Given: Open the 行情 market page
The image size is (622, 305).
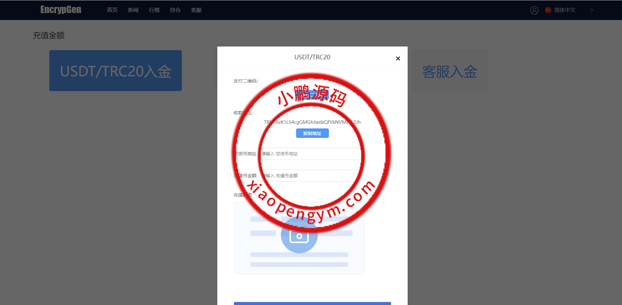Looking at the screenshot, I should click(x=154, y=10).
